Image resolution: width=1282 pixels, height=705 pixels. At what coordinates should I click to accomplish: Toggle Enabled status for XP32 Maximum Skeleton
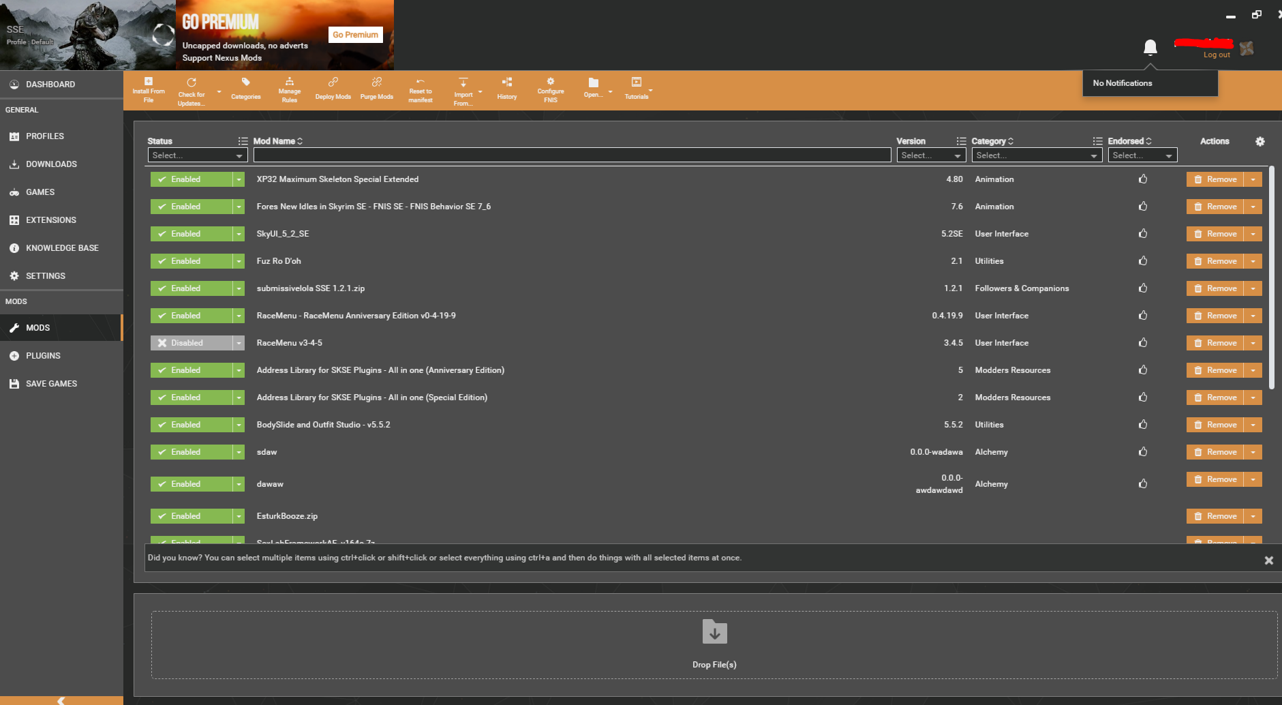pyautogui.click(x=192, y=179)
